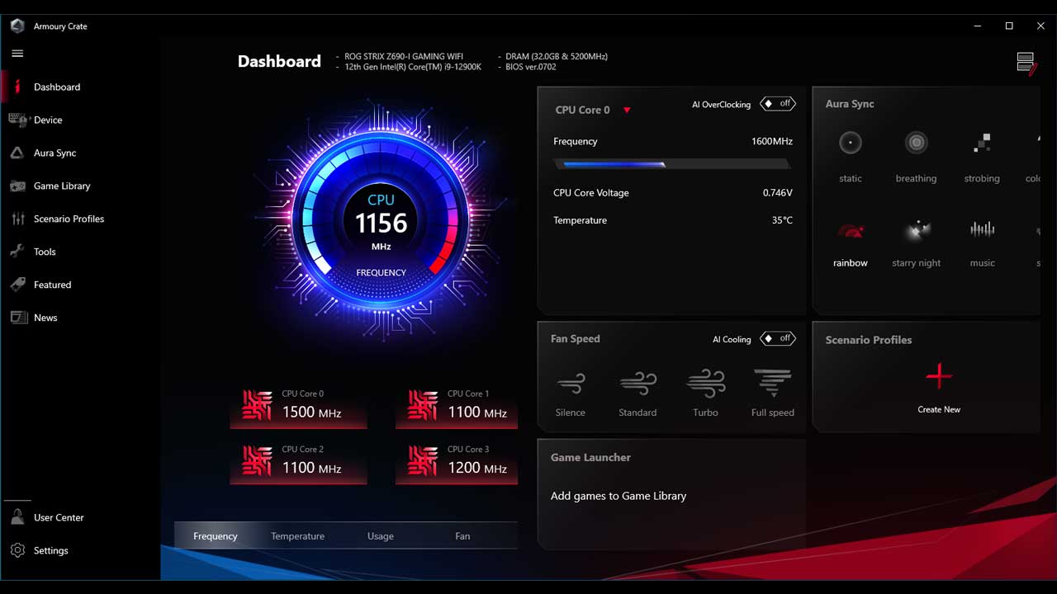The height and width of the screenshot is (594, 1057).
Task: Click the DRAM (32.0GB & 5200MHz) text
Action: (x=557, y=57)
